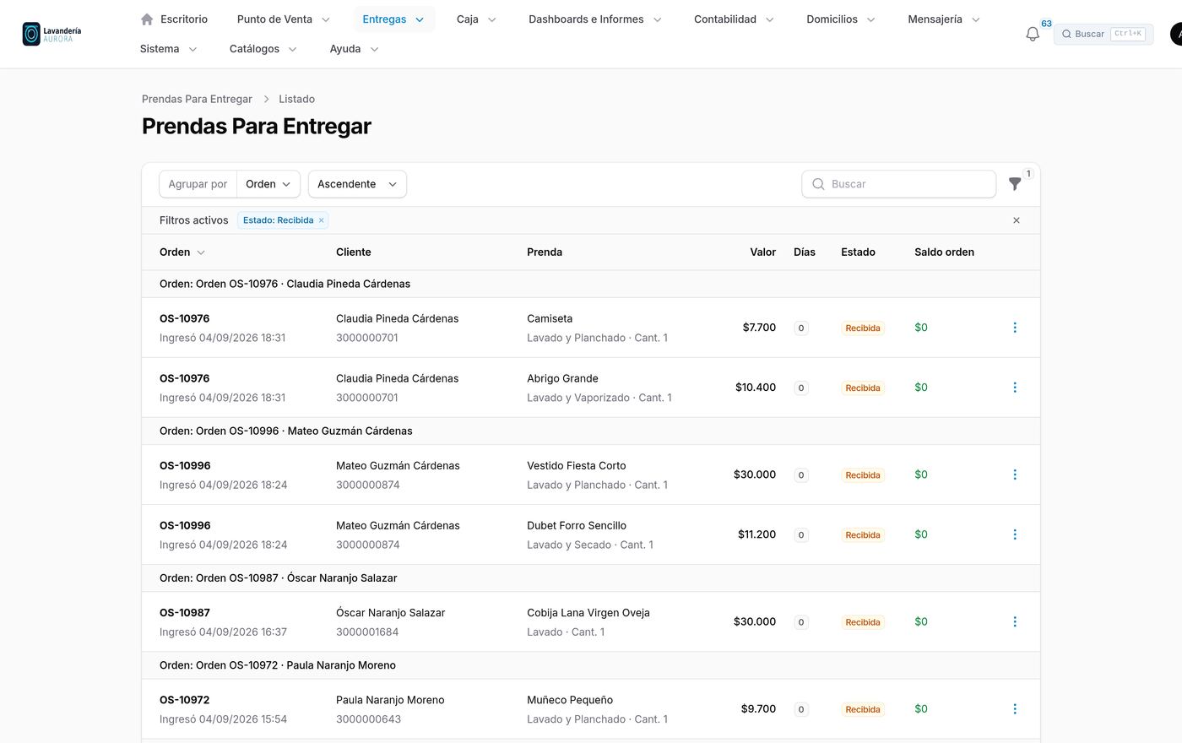
Task: Click Prendas Para Entregar breadcrumb link
Action: 197,99
